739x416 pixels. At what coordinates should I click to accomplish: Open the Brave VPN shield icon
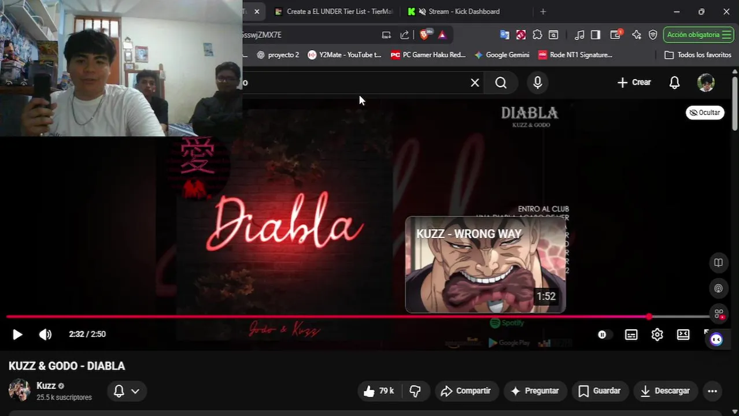(x=653, y=35)
